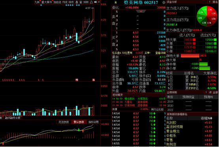Toggle 除权 ex-rights adjustment

71,2
